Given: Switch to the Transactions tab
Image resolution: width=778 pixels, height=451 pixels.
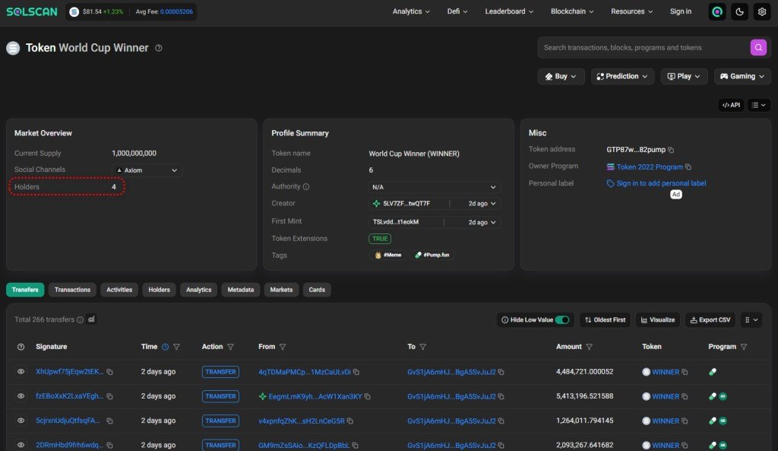Looking at the screenshot, I should pyautogui.click(x=72, y=290).
